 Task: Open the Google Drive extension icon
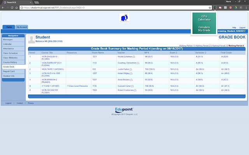point(236,8)
